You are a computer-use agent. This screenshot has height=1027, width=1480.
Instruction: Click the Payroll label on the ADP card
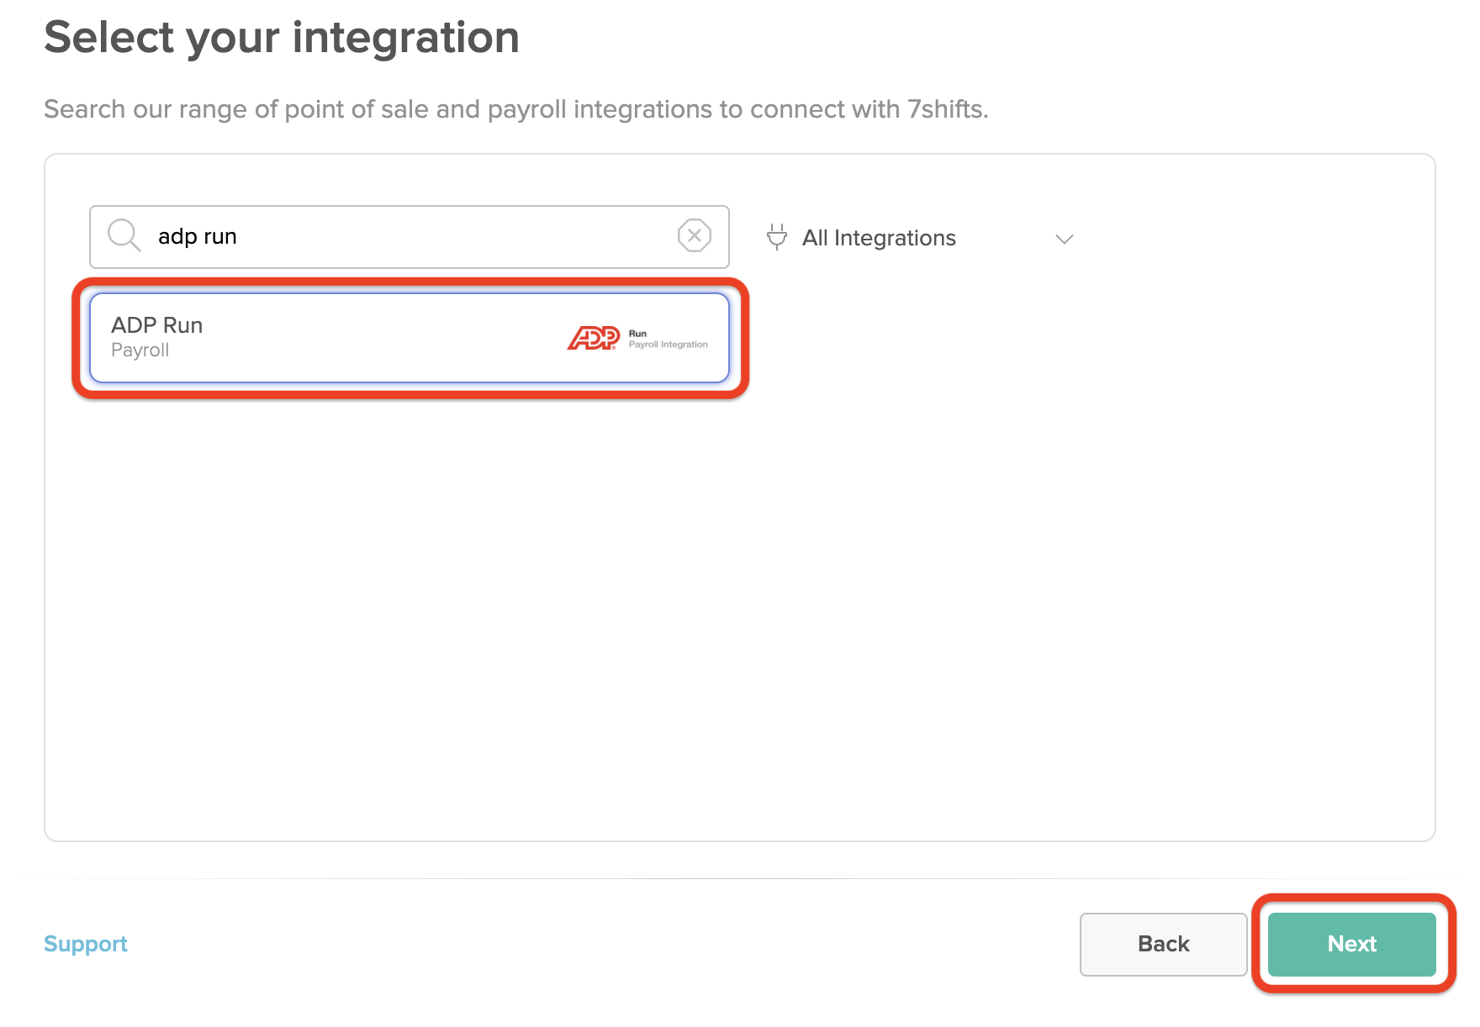pos(140,350)
